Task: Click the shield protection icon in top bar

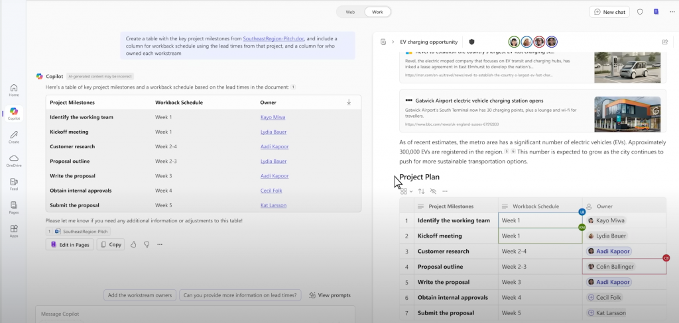Action: [640, 12]
